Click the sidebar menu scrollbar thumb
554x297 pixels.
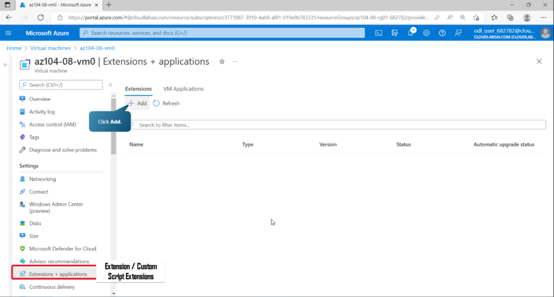pyautogui.click(x=114, y=127)
